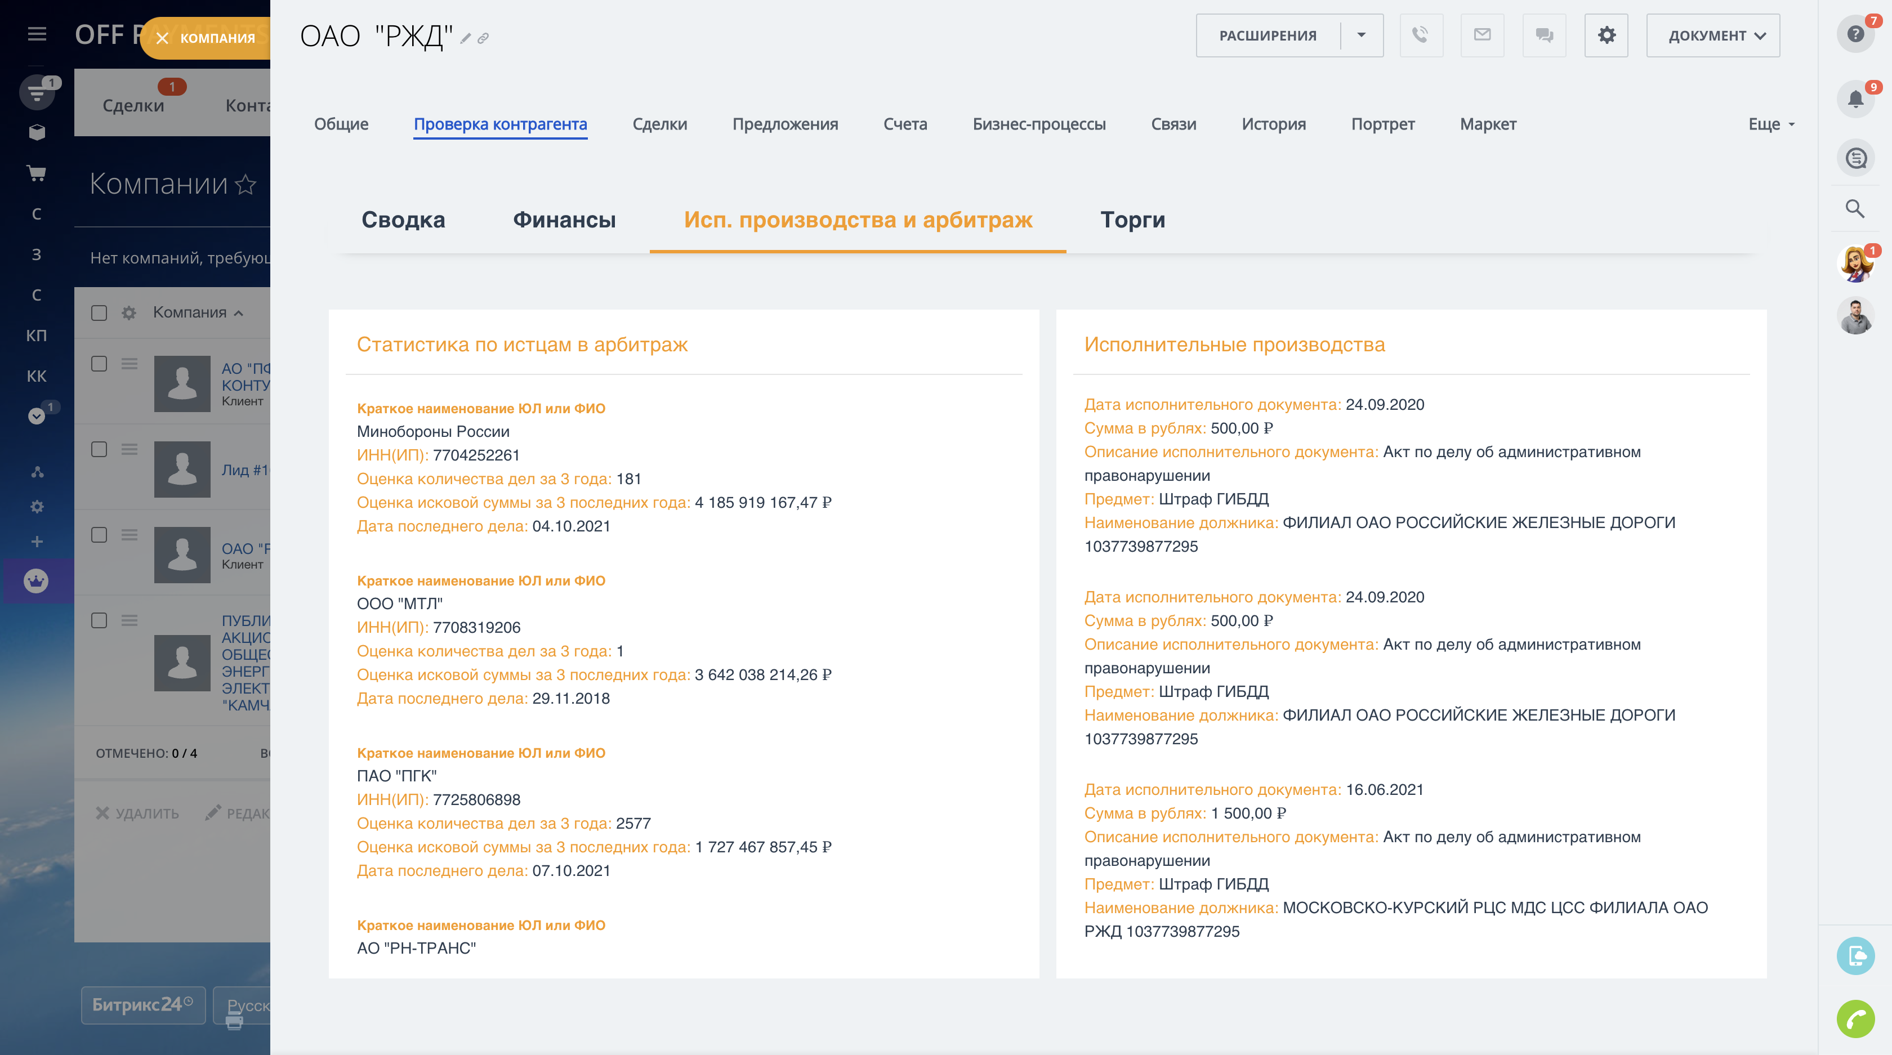The height and width of the screenshot is (1055, 1892).
Task: Click the pencil edit icon by company title
Action: tap(466, 38)
